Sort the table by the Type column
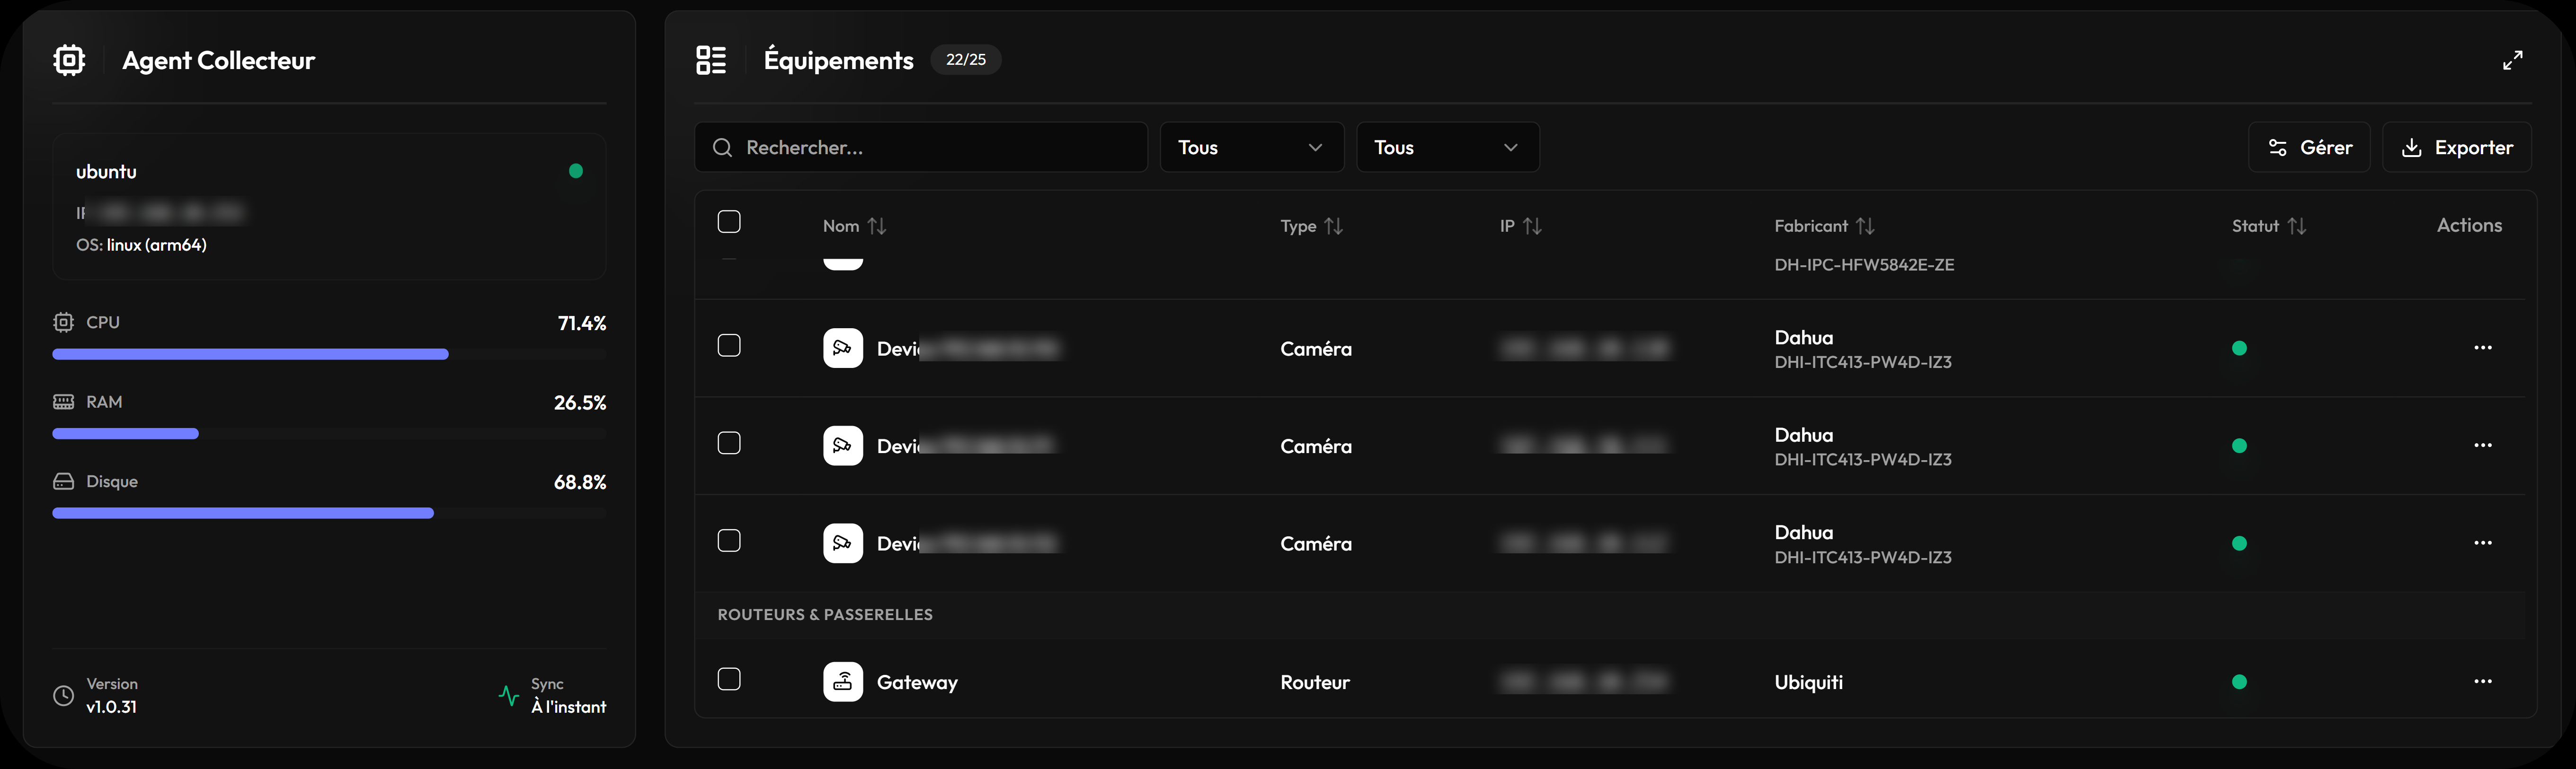 (1311, 226)
